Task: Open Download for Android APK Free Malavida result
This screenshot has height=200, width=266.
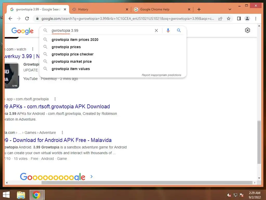Action: click(x=58, y=140)
